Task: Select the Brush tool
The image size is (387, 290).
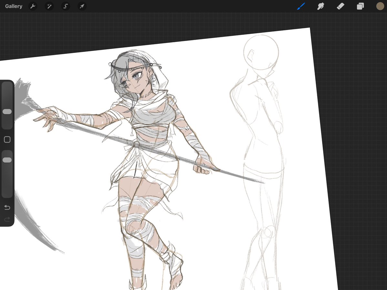Action: pyautogui.click(x=301, y=6)
